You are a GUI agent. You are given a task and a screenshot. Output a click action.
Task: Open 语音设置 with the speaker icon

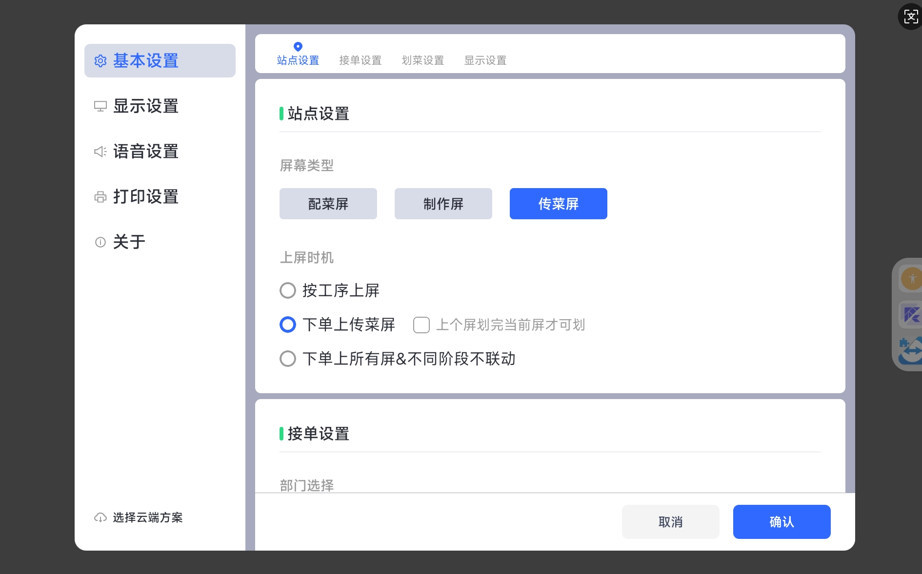[x=145, y=152]
